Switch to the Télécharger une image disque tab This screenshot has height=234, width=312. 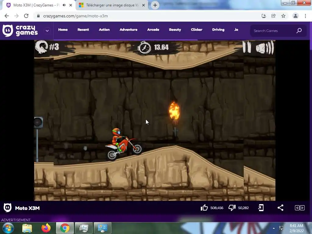(x=112, y=5)
